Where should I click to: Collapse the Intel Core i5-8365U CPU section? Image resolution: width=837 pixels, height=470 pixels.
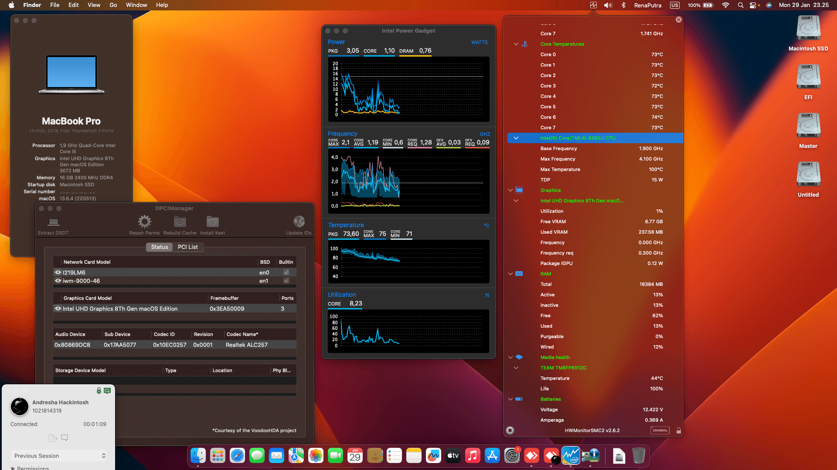click(516, 138)
